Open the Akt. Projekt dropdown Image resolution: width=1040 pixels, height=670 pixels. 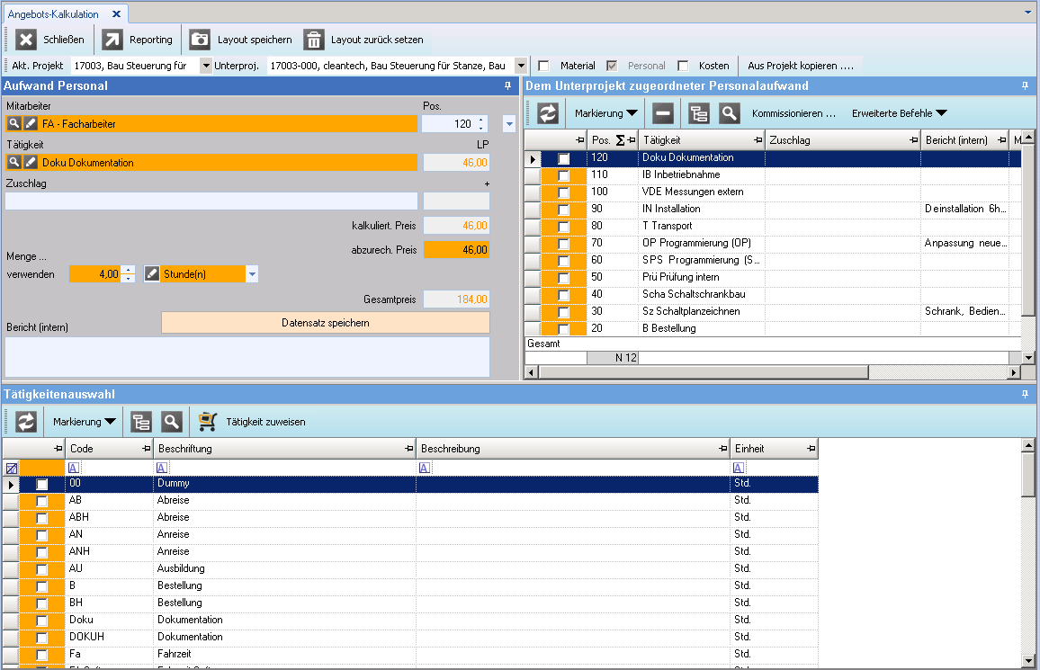(205, 66)
